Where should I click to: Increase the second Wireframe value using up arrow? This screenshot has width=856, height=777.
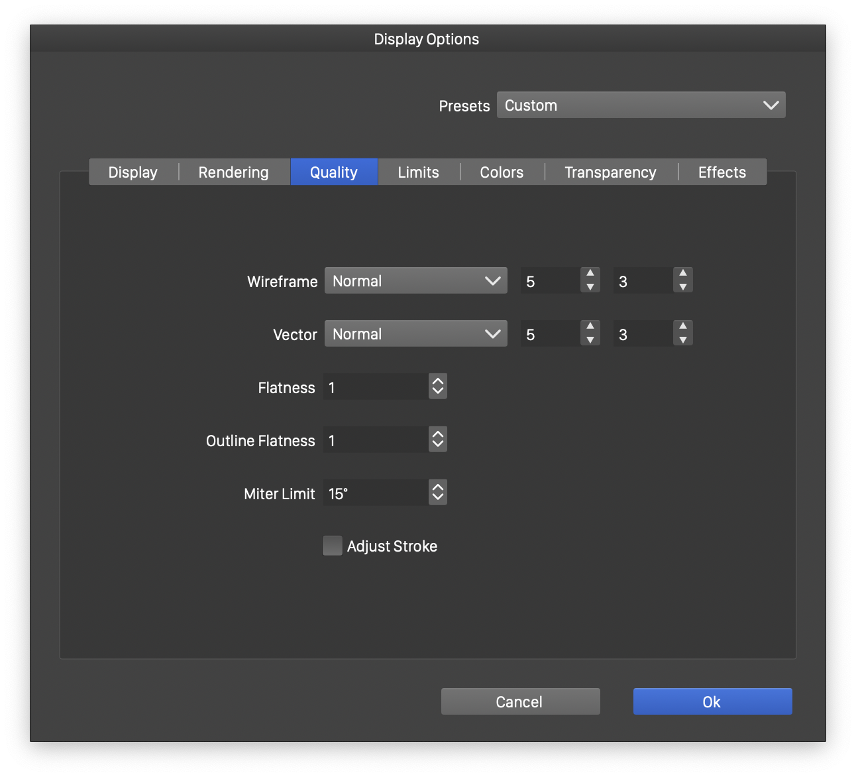coord(682,274)
